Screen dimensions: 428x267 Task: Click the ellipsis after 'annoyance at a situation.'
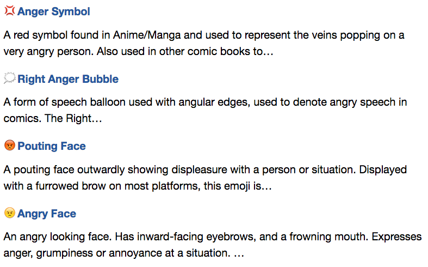(239, 253)
